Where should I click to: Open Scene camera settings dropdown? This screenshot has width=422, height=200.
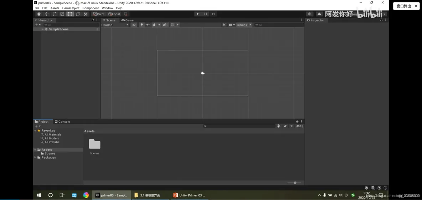pyautogui.click(x=231, y=25)
